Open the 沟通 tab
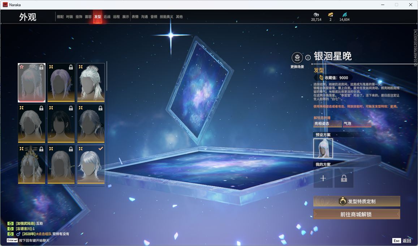This screenshot has height=246, width=418. 145,17
